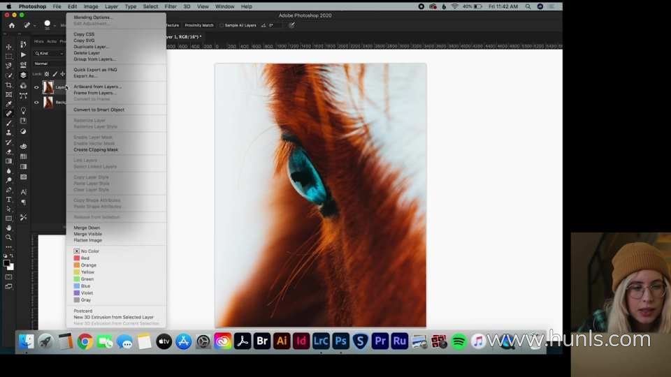
Task: Expand the brush preset picker
Action: coord(49,25)
